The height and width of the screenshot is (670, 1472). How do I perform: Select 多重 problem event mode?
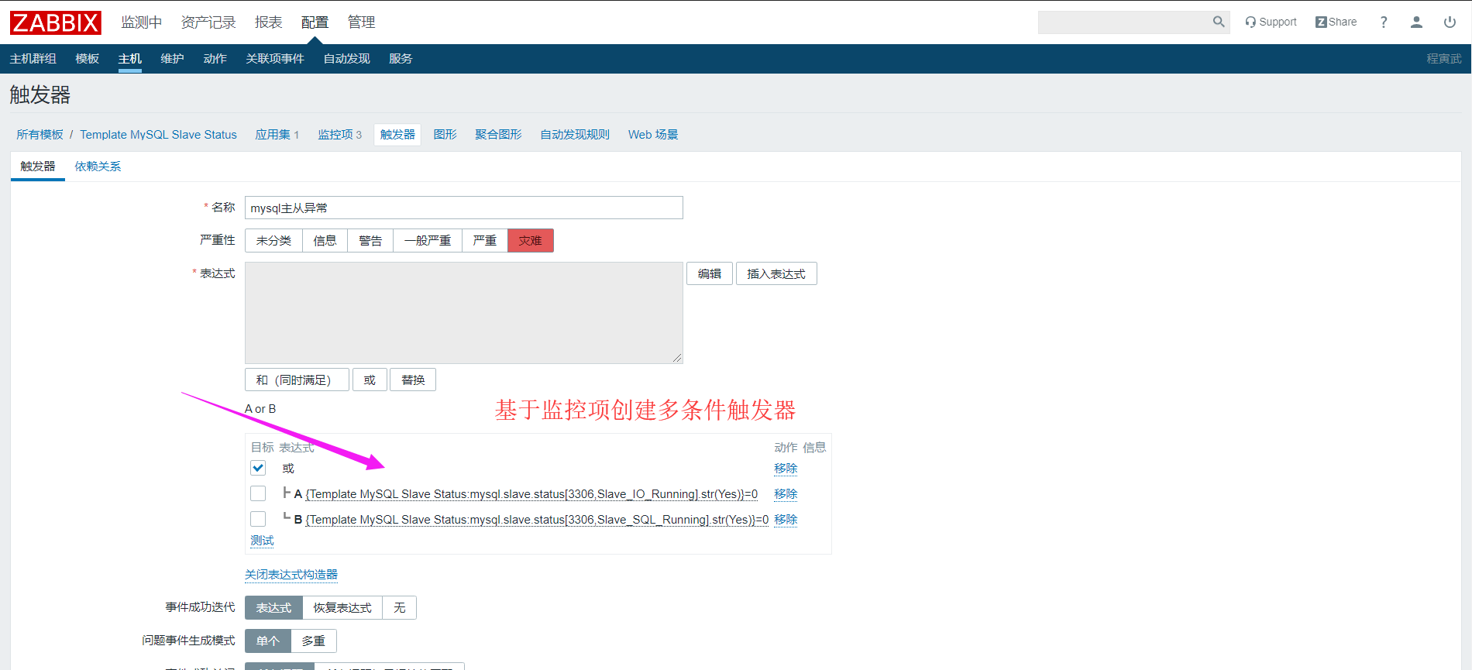point(314,641)
